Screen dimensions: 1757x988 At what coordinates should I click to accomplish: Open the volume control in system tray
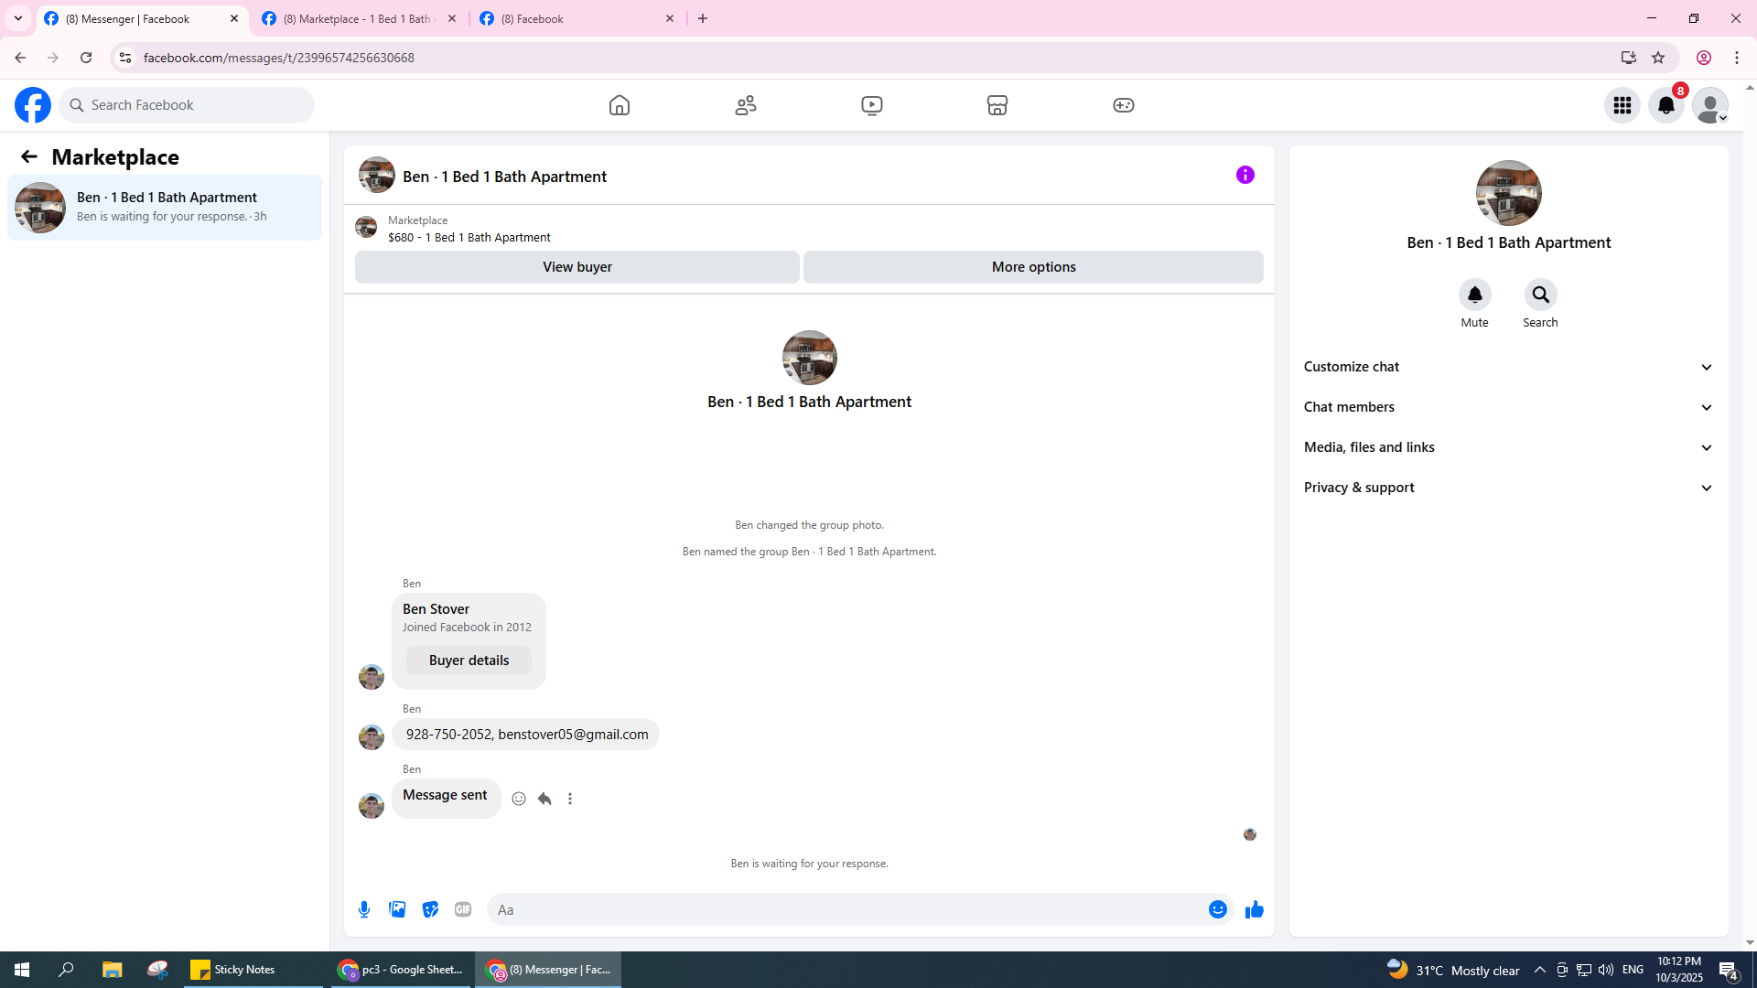(x=1606, y=970)
